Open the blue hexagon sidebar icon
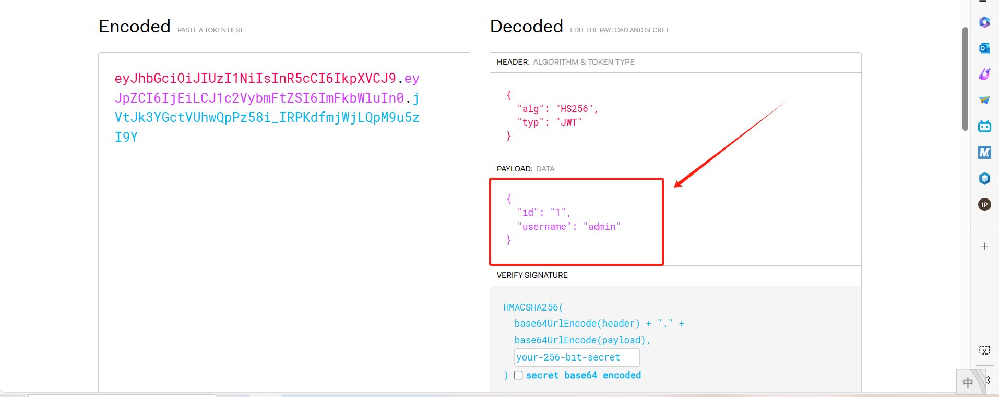Viewport: 999px width, 397px height. [x=984, y=178]
